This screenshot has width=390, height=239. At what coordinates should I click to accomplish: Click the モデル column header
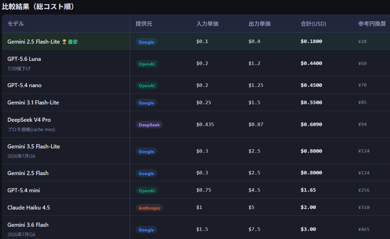point(16,24)
